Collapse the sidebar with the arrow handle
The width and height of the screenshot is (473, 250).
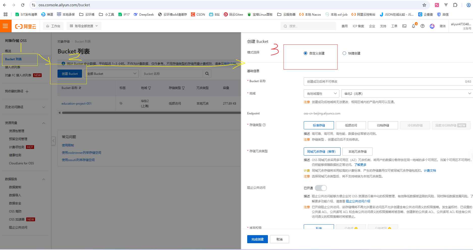pos(53,141)
